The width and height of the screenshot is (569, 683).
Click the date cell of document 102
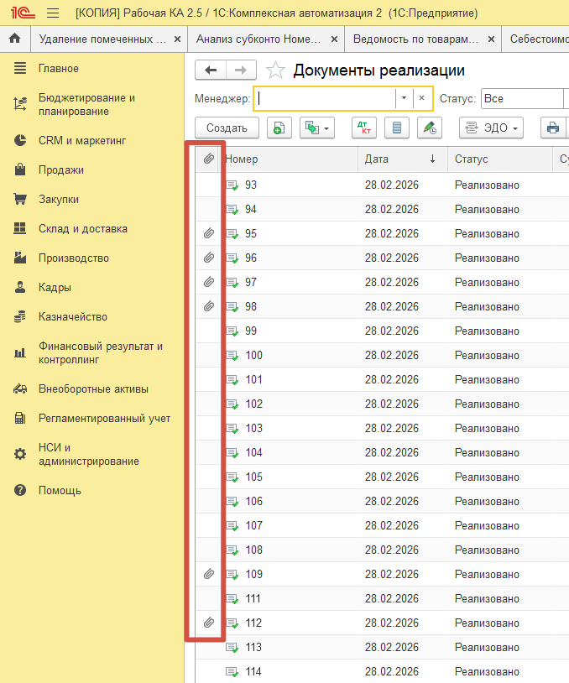[392, 404]
